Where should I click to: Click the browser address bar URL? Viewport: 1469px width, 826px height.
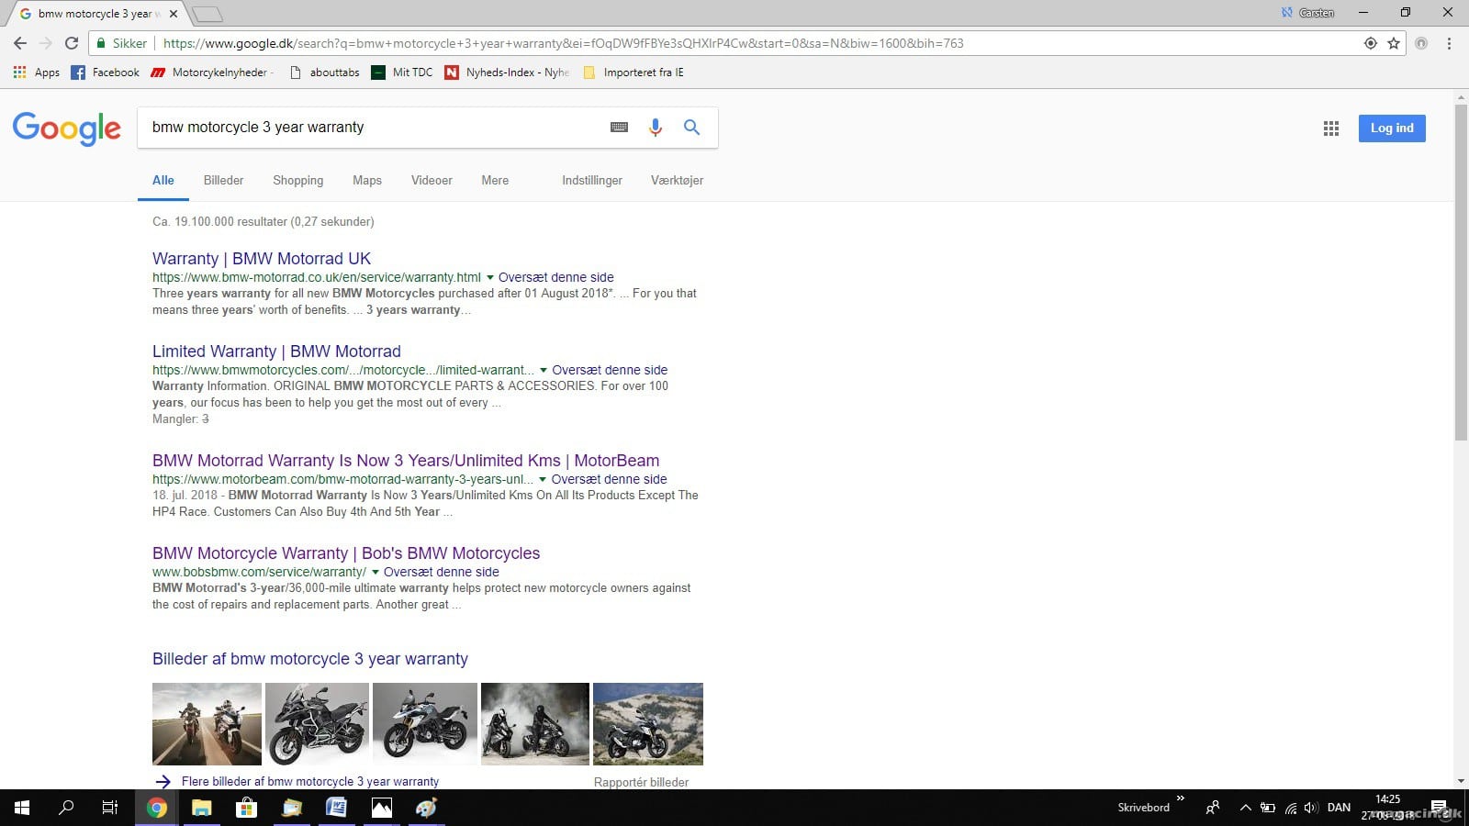point(564,43)
